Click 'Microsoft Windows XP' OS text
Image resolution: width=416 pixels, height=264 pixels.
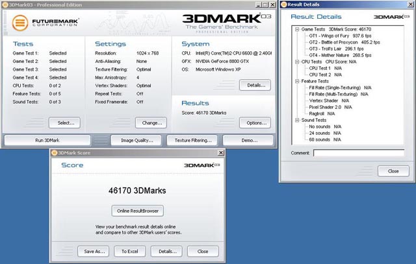click(x=218, y=69)
